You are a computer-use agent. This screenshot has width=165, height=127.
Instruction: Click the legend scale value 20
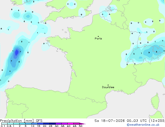(x=45, y=126)
